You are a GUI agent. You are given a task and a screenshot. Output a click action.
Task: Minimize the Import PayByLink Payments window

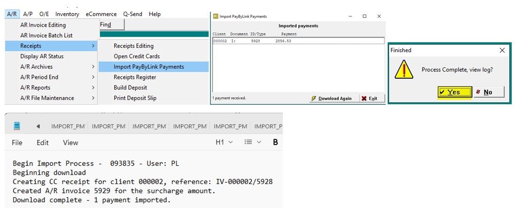click(x=350, y=16)
